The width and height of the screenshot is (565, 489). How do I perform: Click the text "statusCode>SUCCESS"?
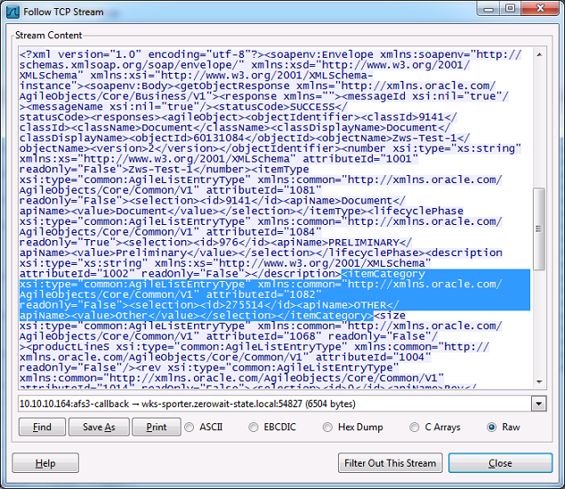click(277, 107)
